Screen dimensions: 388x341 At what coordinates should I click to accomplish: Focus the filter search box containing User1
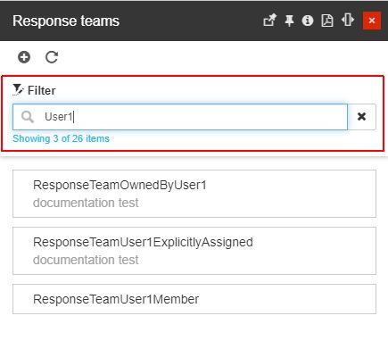[x=180, y=117]
